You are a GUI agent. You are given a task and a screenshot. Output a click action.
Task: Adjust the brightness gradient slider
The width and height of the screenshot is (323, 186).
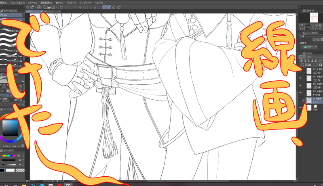pyautogui.click(x=8, y=165)
